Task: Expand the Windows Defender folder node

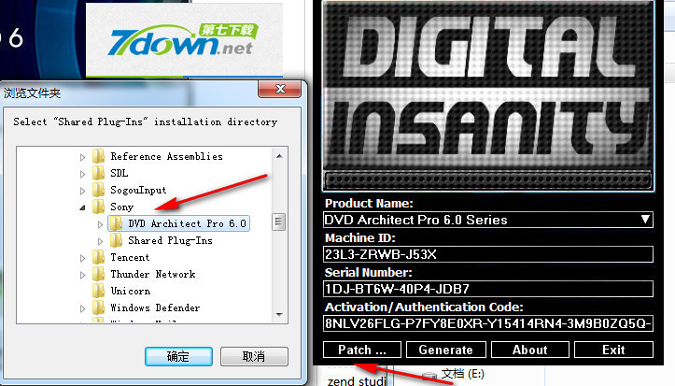Action: pos(82,308)
